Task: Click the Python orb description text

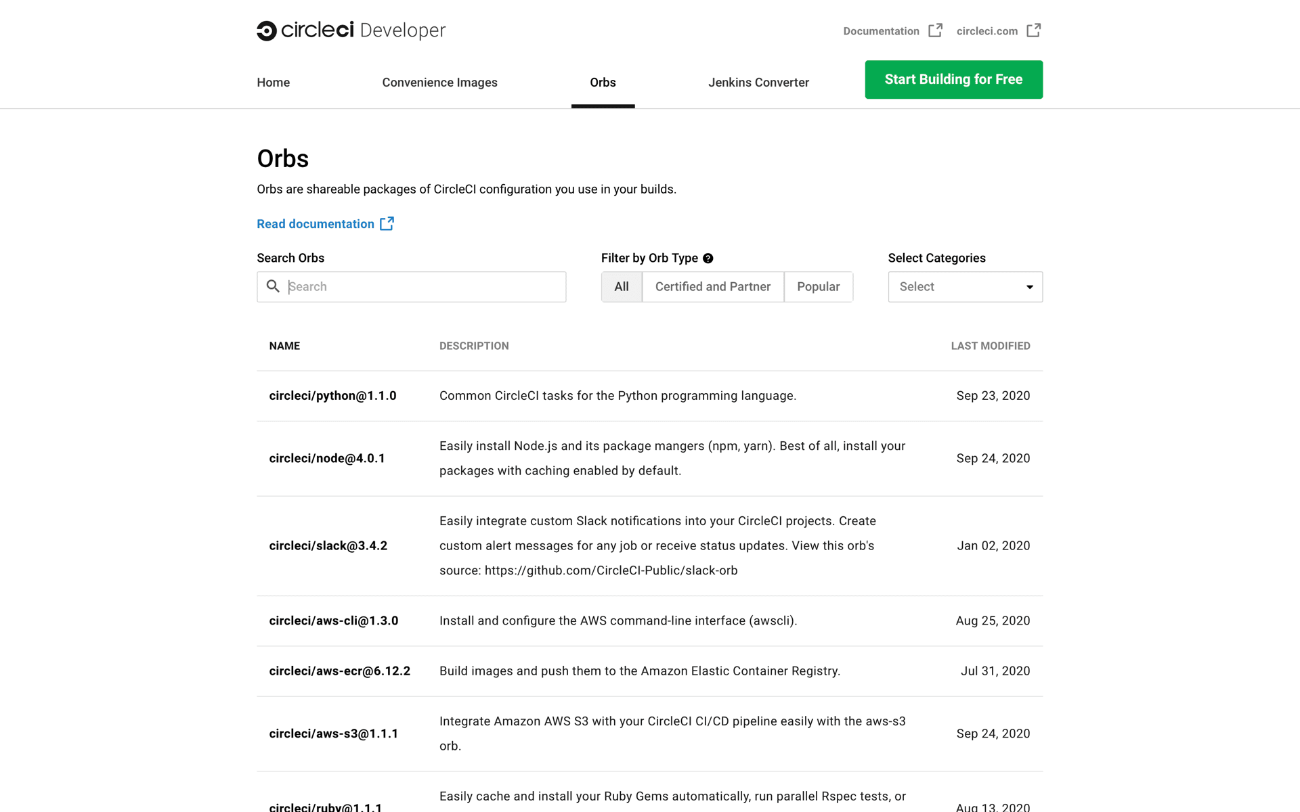Action: click(x=617, y=396)
